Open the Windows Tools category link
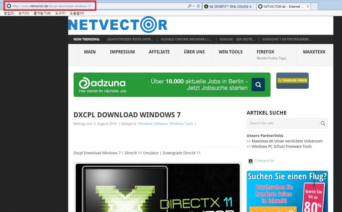342x212 pixels. tap(181, 124)
